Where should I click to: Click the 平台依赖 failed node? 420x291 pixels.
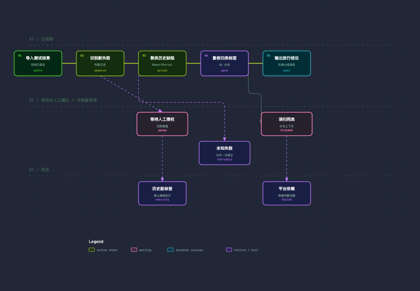pyautogui.click(x=287, y=193)
